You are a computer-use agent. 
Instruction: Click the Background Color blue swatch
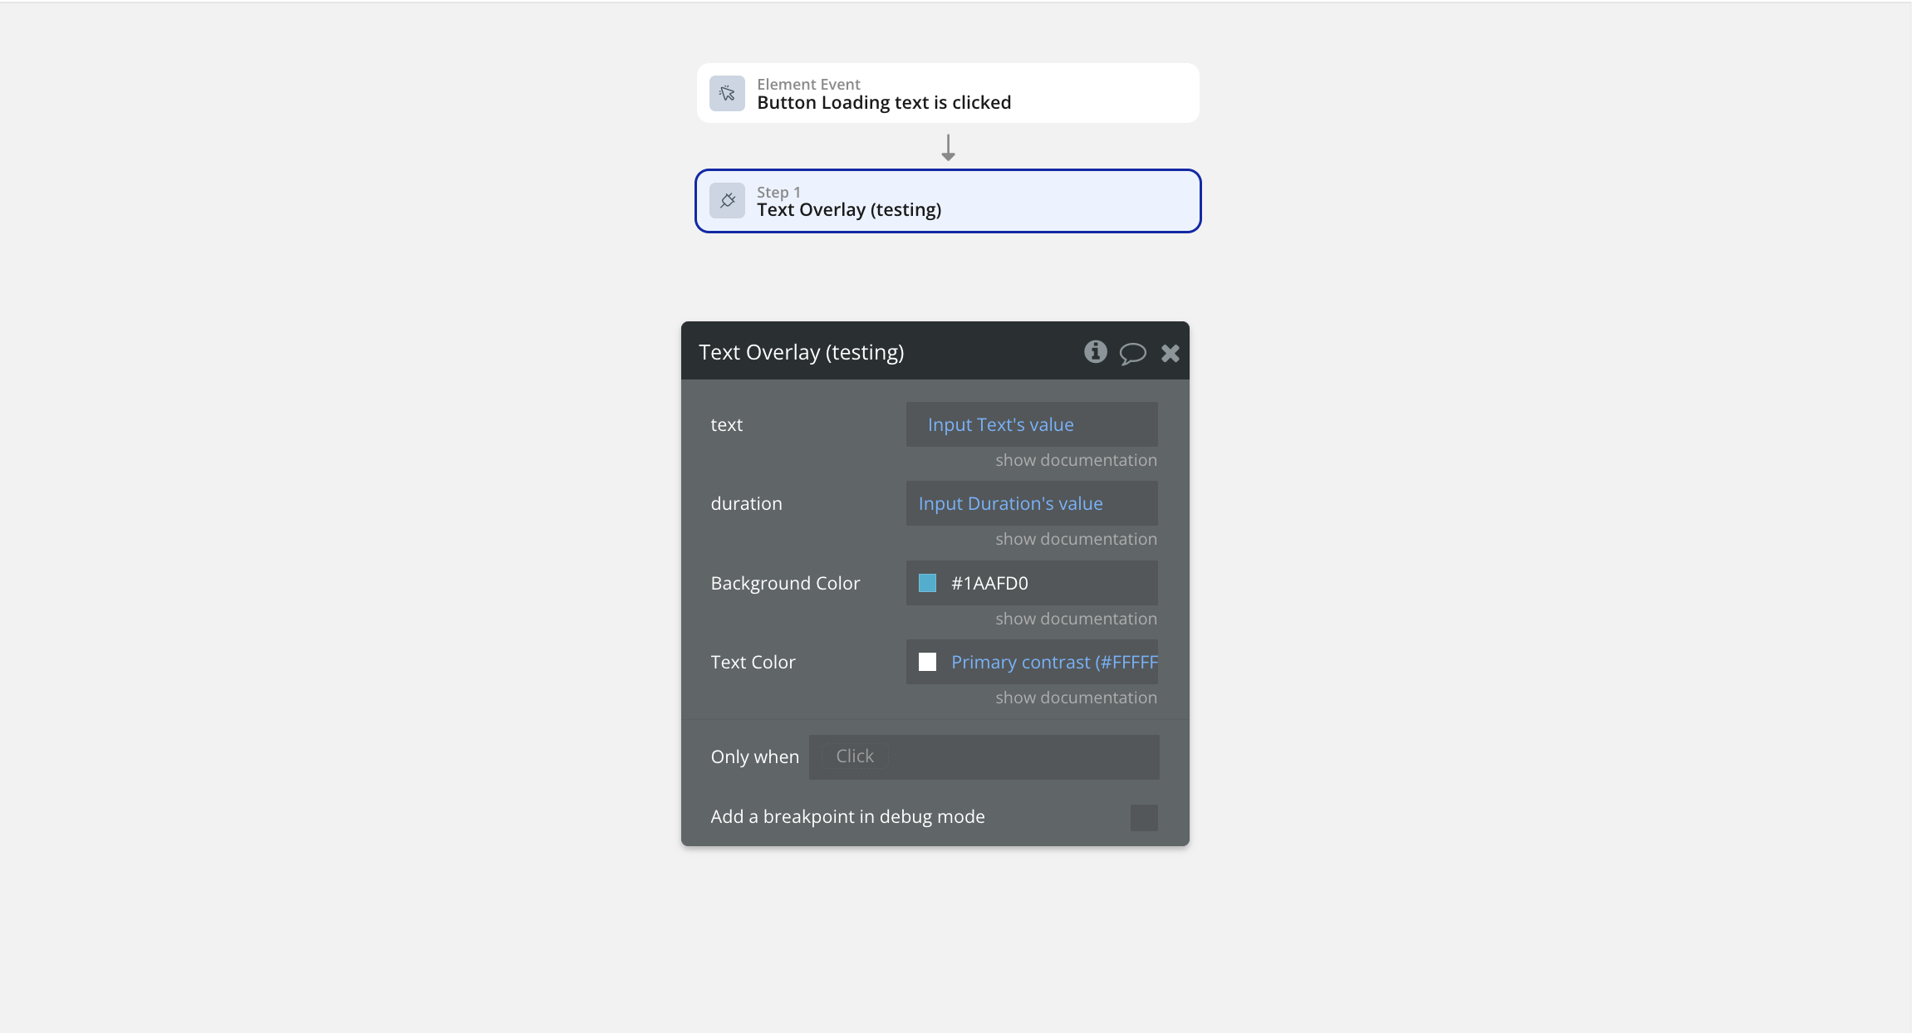point(927,583)
